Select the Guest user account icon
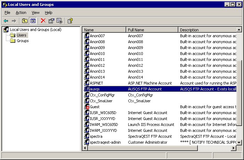The height and width of the screenshot is (160, 244). coord(87,107)
